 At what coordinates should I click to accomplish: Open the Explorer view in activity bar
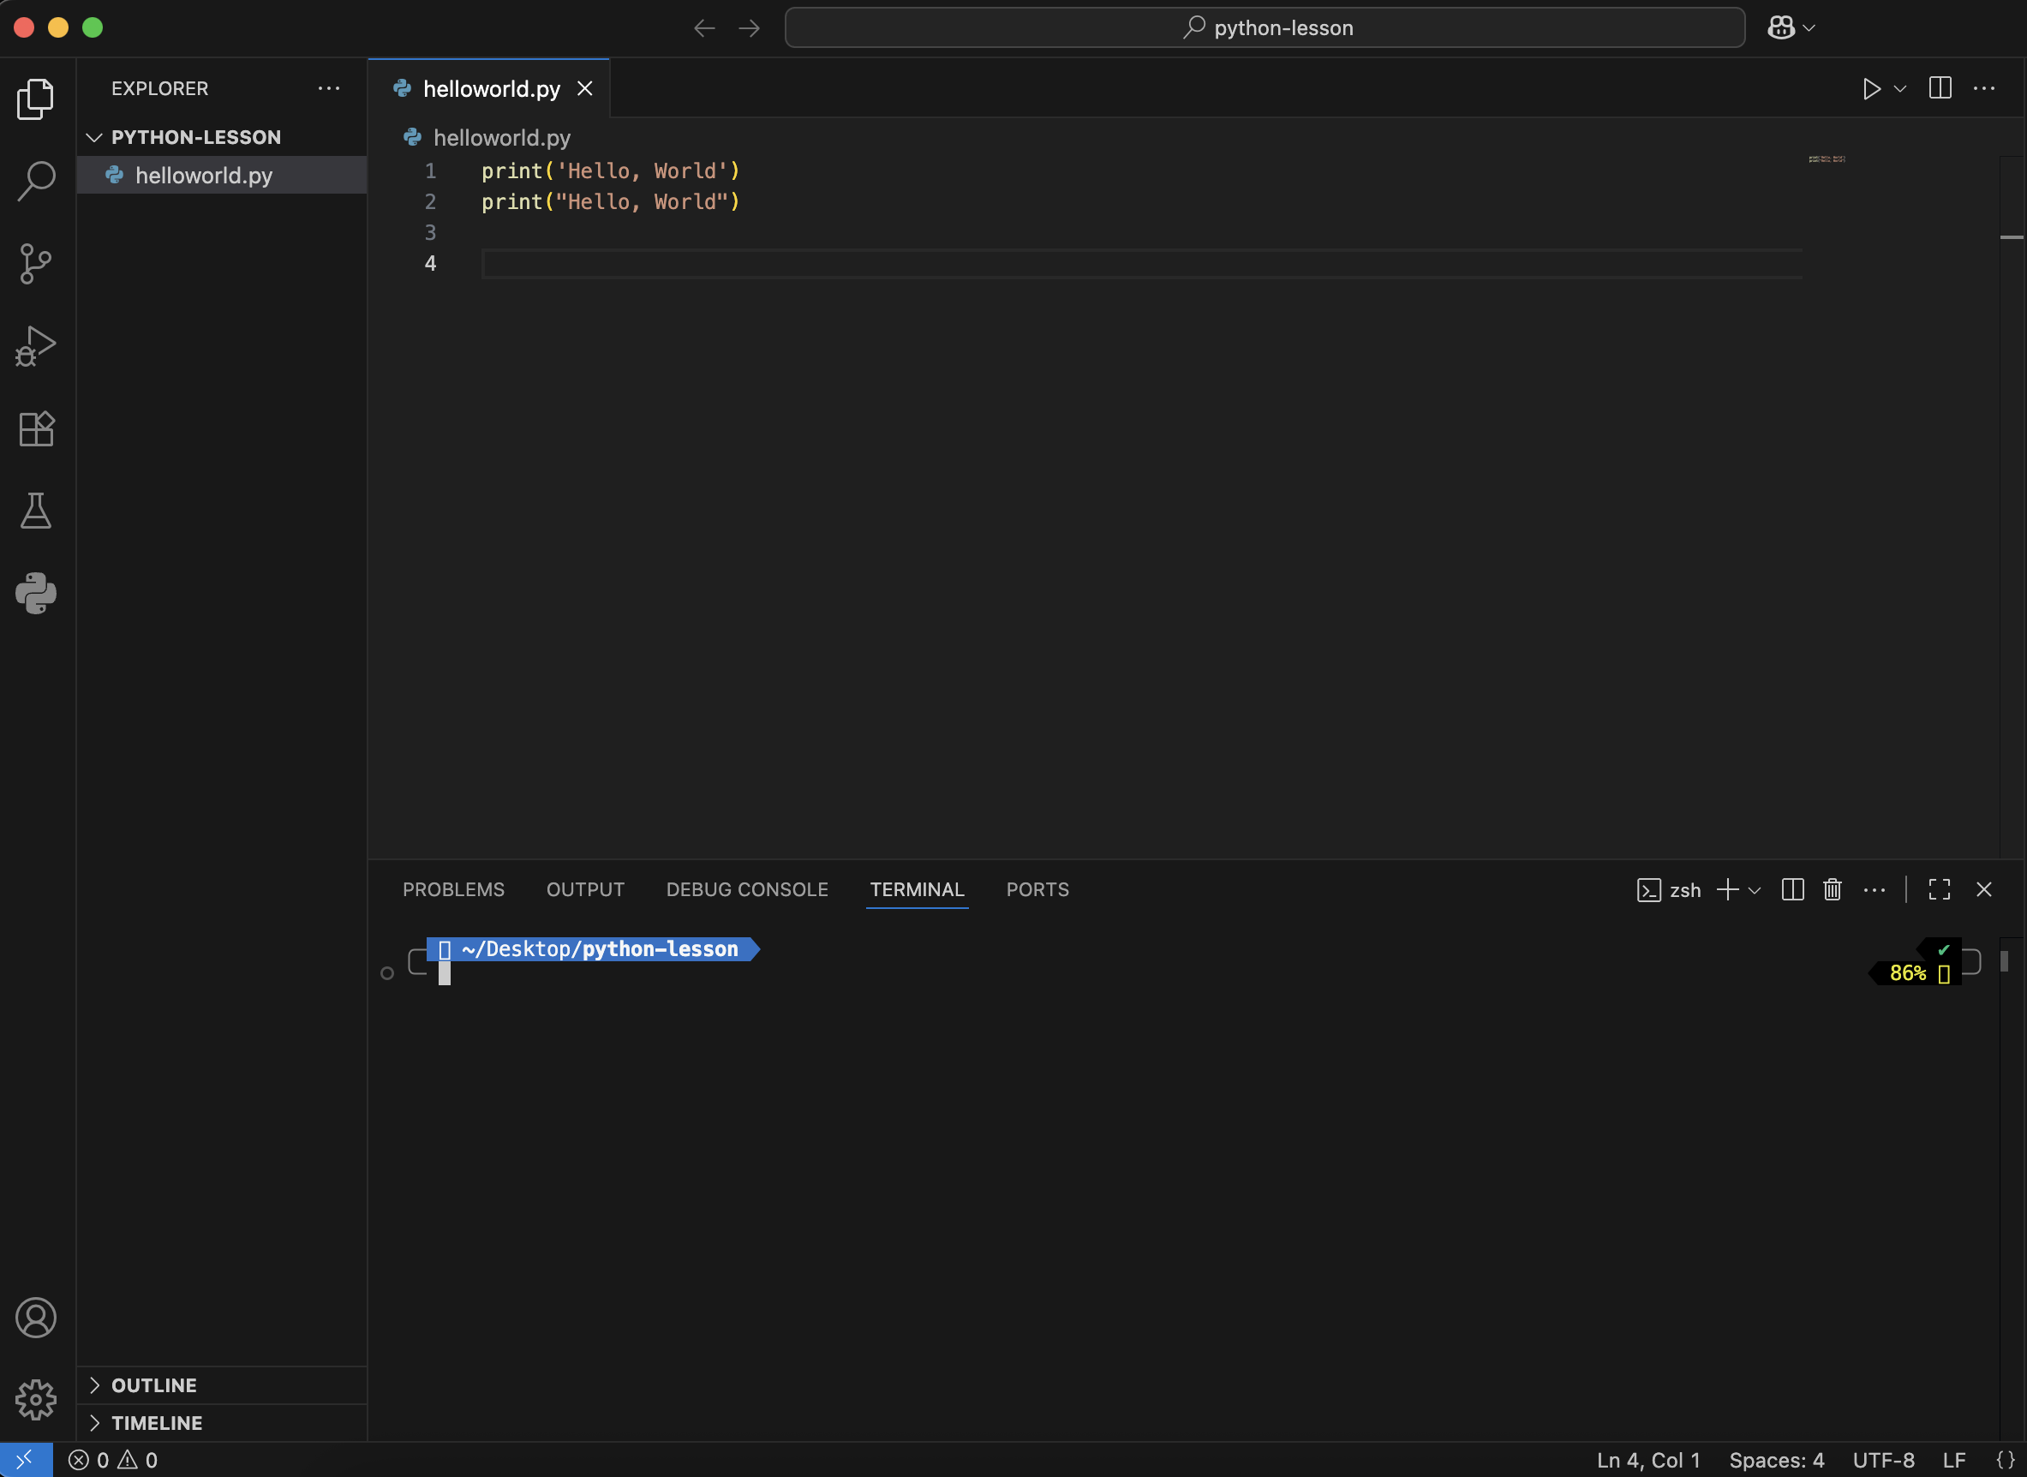click(36, 99)
